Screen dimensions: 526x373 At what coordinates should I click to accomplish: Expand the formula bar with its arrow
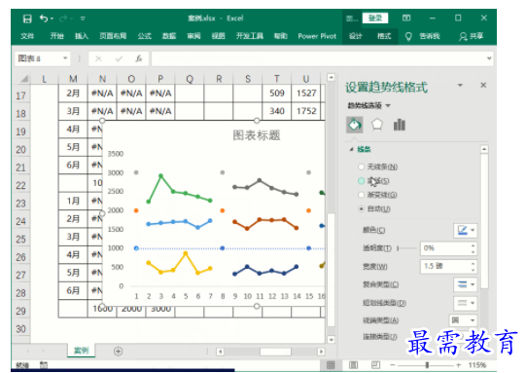click(489, 58)
